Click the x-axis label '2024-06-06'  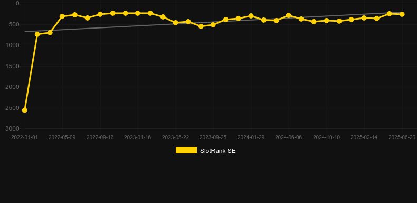(289, 137)
